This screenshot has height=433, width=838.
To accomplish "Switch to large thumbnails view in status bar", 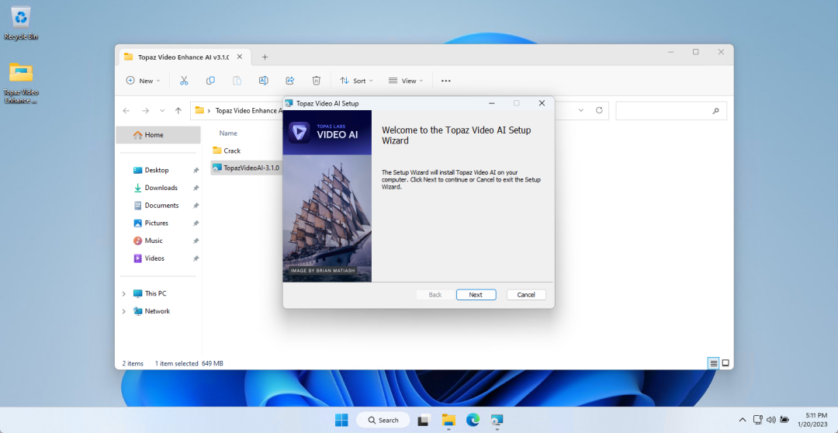I will [x=725, y=363].
